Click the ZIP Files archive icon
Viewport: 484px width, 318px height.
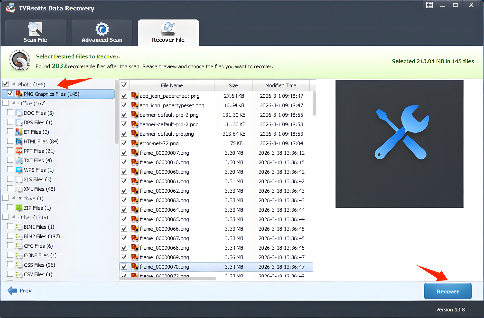coord(19,208)
